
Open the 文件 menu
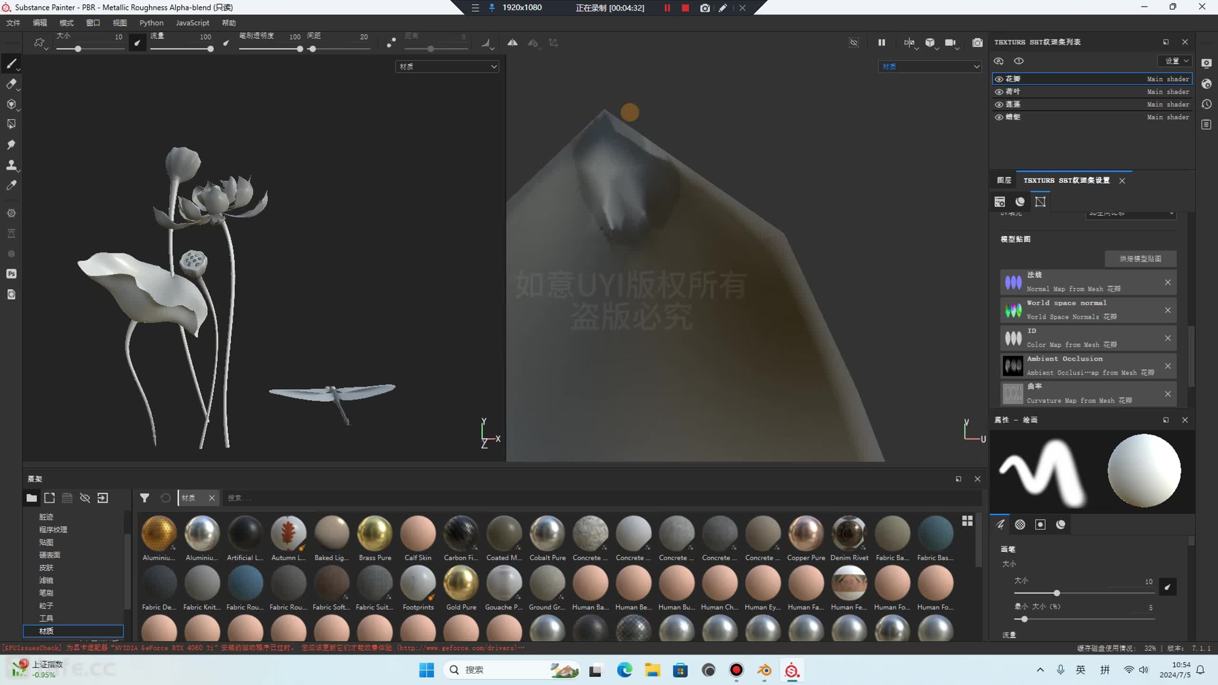(13, 23)
